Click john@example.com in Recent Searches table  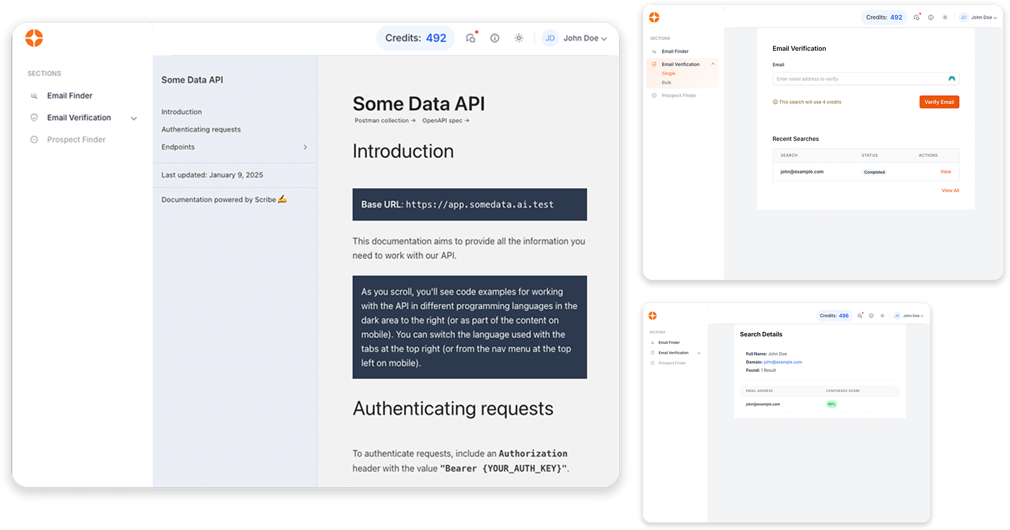[802, 172]
